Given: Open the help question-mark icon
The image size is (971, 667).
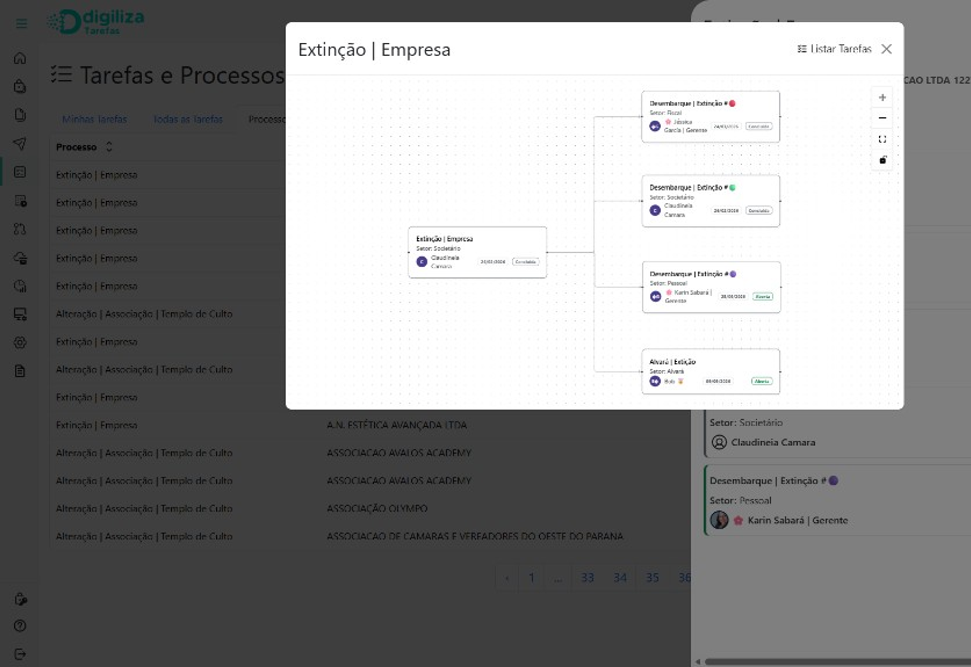Looking at the screenshot, I should pyautogui.click(x=20, y=626).
